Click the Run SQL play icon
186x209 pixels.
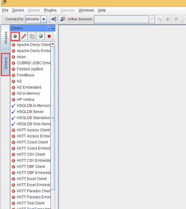pyautogui.click(x=168, y=19)
